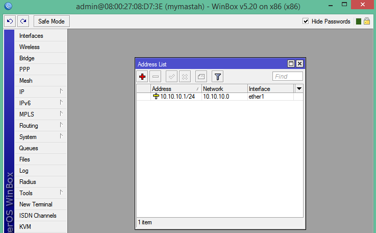
Task: Open PPP menu
Action: (41, 69)
